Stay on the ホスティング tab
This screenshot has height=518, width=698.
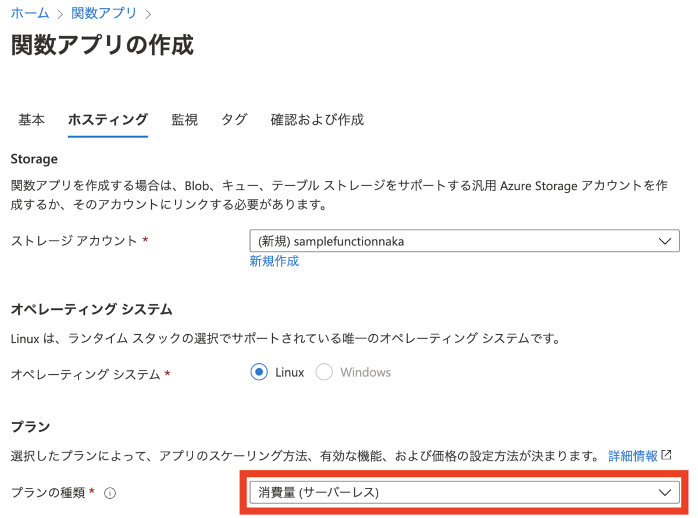[x=108, y=120]
